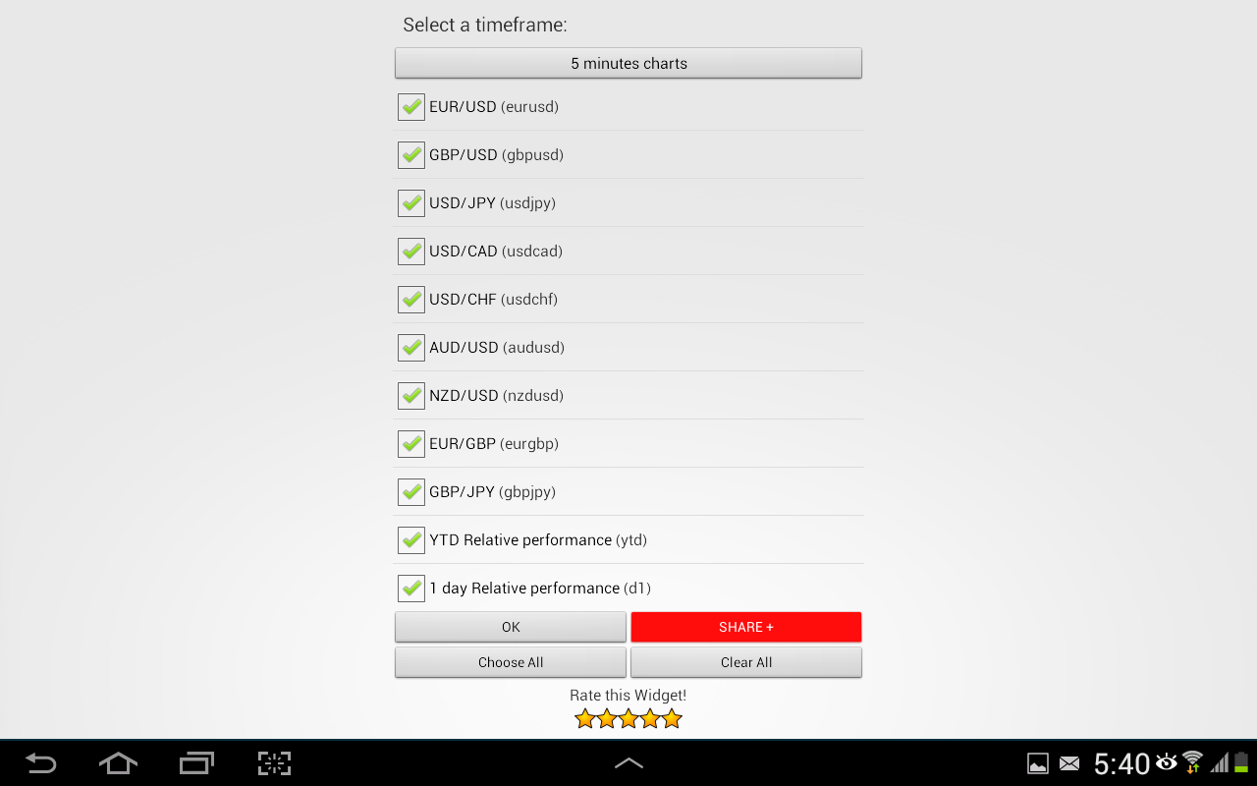Click the Clear All button
Viewport: 1257px width, 786px height.
(746, 662)
